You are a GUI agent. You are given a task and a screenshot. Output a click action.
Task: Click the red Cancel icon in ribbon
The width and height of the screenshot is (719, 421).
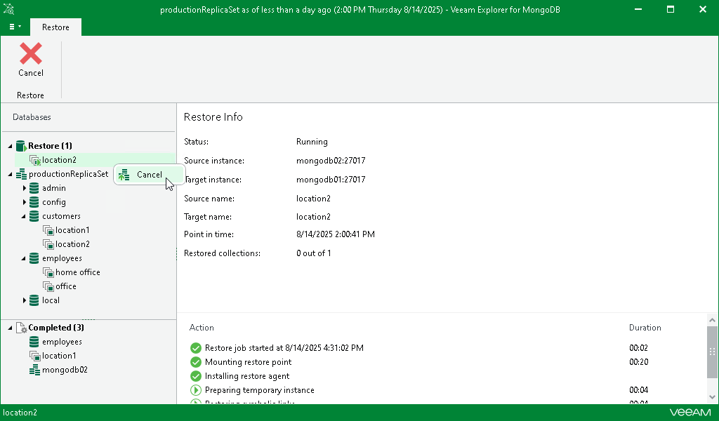coord(30,54)
